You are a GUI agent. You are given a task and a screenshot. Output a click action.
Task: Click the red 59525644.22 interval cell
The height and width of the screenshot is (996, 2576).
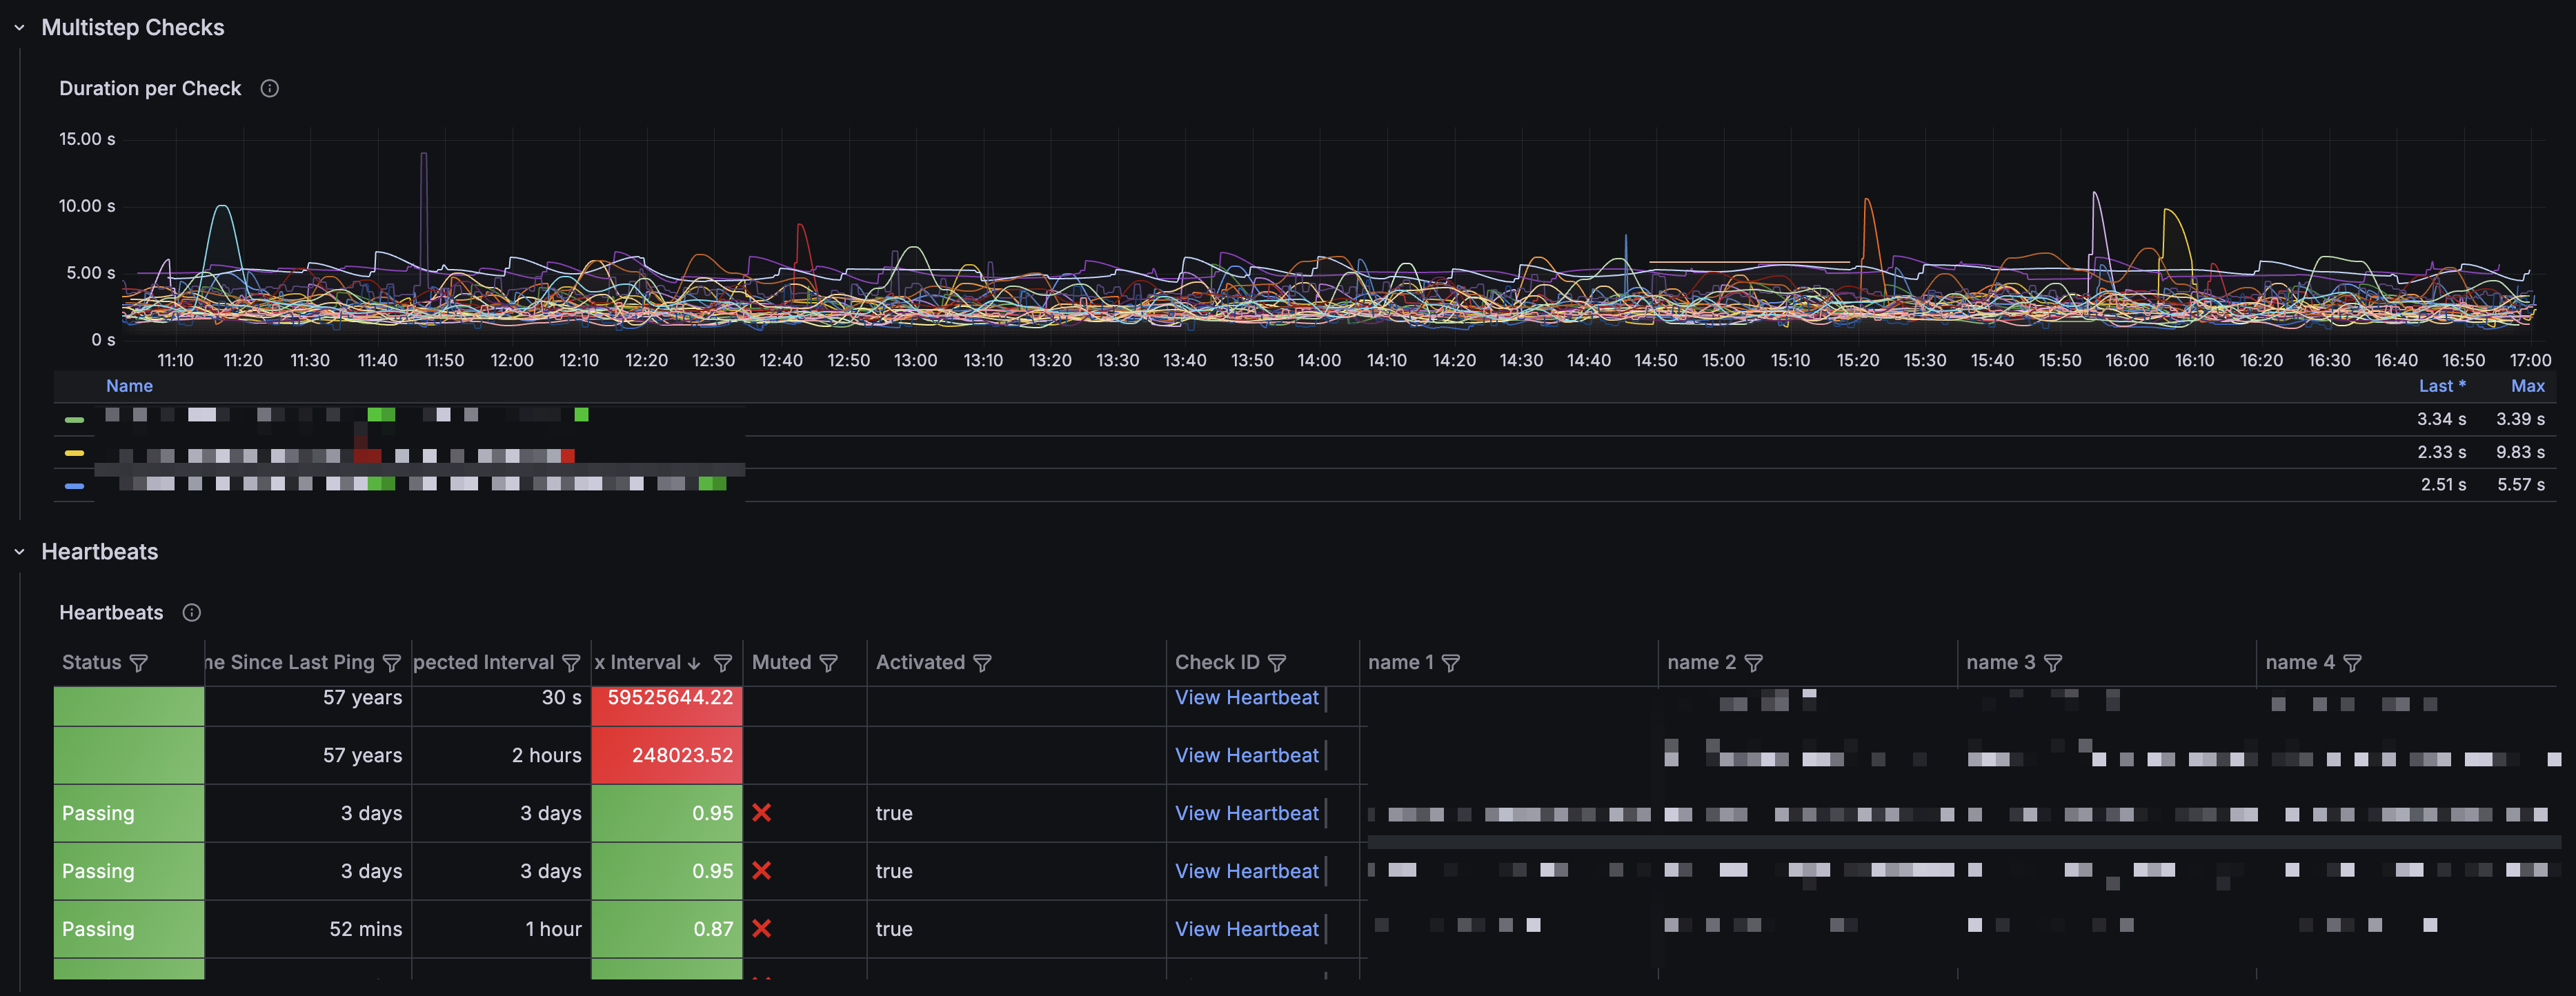tap(667, 705)
